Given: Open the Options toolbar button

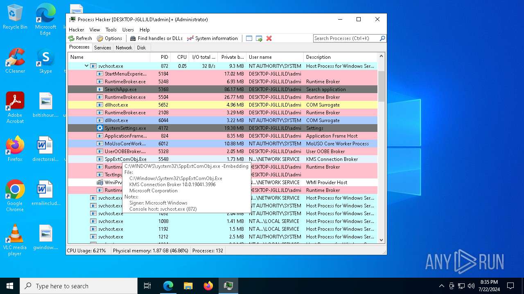Looking at the screenshot, I should 109,38.
